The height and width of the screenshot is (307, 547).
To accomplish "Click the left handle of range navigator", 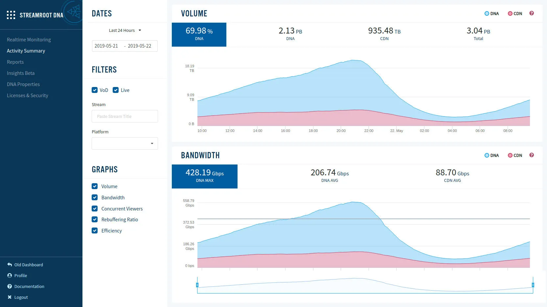I will [197, 285].
